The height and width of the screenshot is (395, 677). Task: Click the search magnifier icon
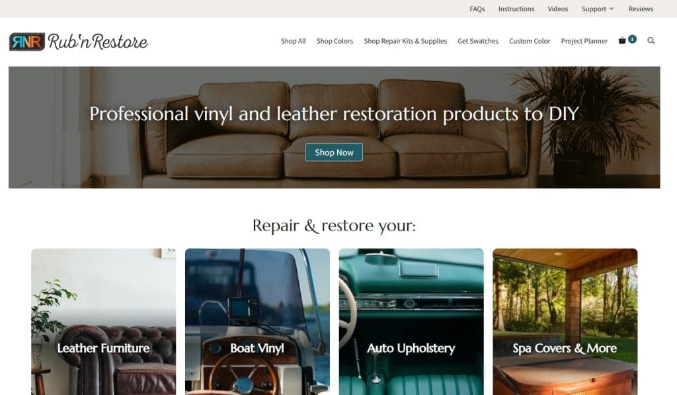[x=651, y=40]
